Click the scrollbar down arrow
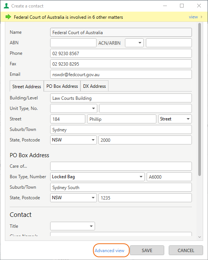208x260 pixels. pos(199,237)
